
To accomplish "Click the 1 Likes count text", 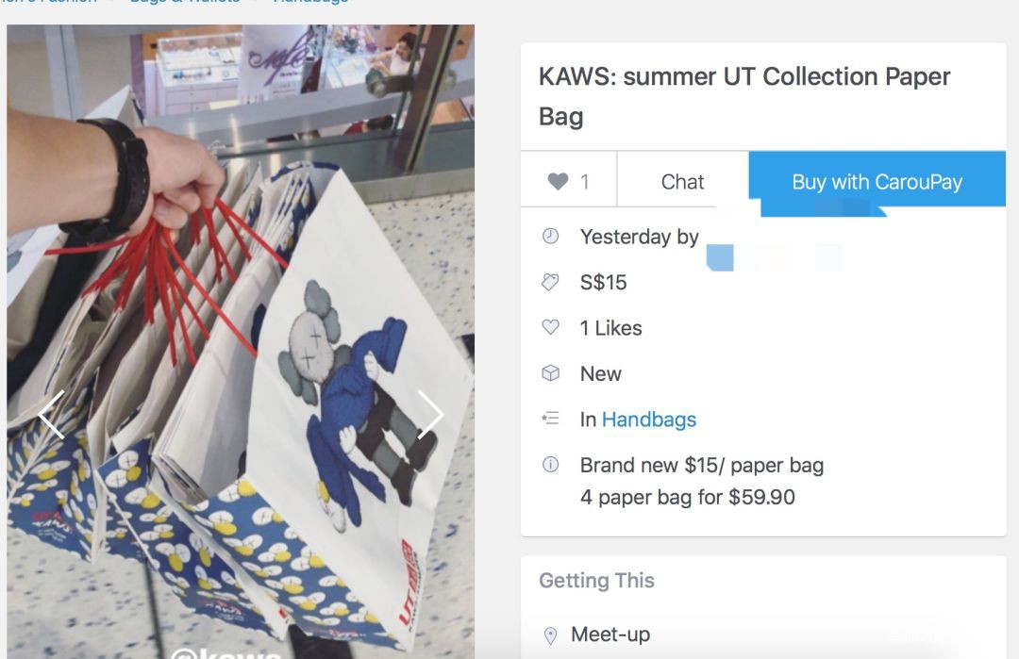I will pyautogui.click(x=610, y=328).
